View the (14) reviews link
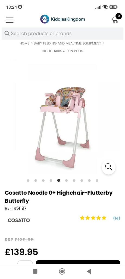The height and width of the screenshot is (279, 125). coord(117,218)
